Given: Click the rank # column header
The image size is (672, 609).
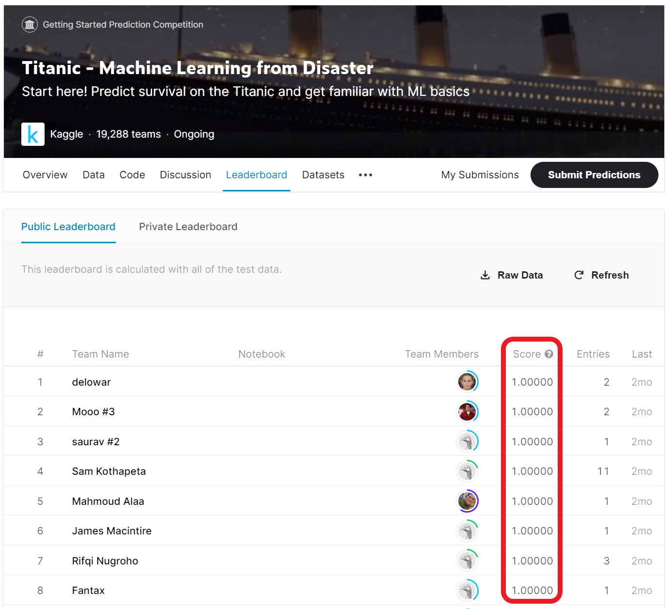Looking at the screenshot, I should pos(40,354).
